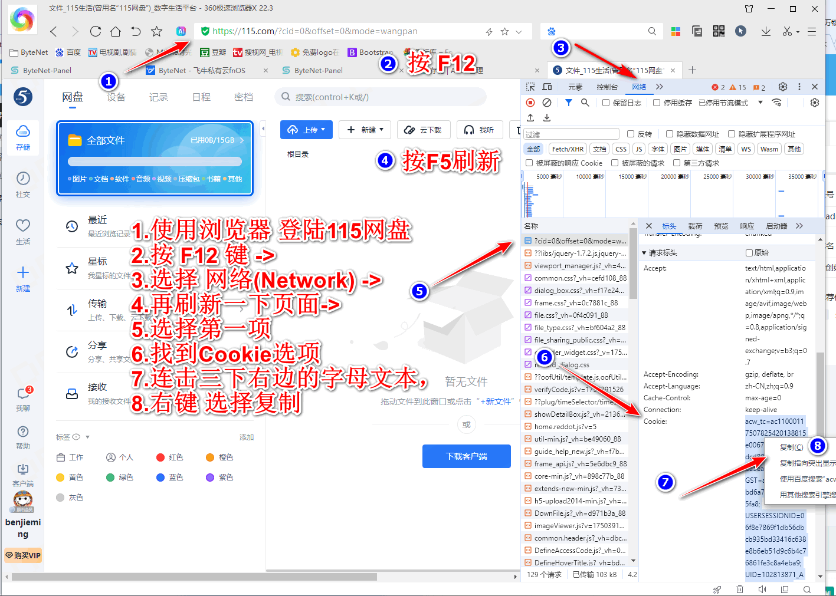Filter requests by Fetch/XHR type

[x=568, y=149]
